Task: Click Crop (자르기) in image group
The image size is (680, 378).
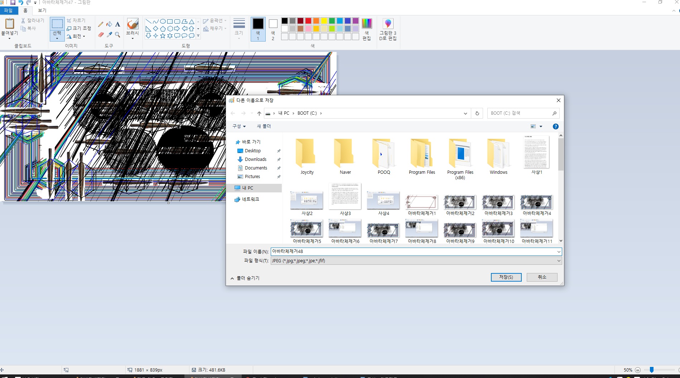Action: pos(76,20)
